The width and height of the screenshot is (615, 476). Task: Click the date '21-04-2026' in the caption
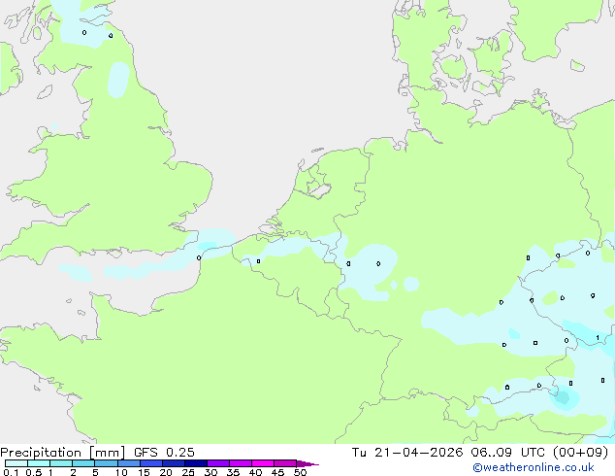[x=418, y=453]
